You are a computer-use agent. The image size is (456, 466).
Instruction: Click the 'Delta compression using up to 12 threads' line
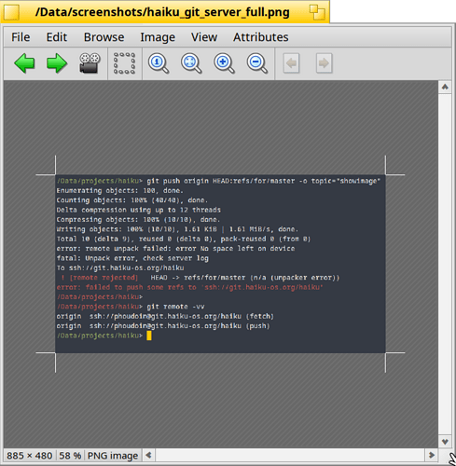(x=139, y=210)
